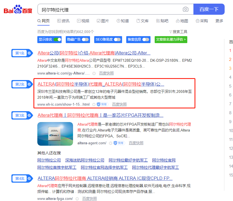233x201 pixels.
Task: Open 百度快照 for altera-agent.com result
Action: pyautogui.click(x=136, y=143)
